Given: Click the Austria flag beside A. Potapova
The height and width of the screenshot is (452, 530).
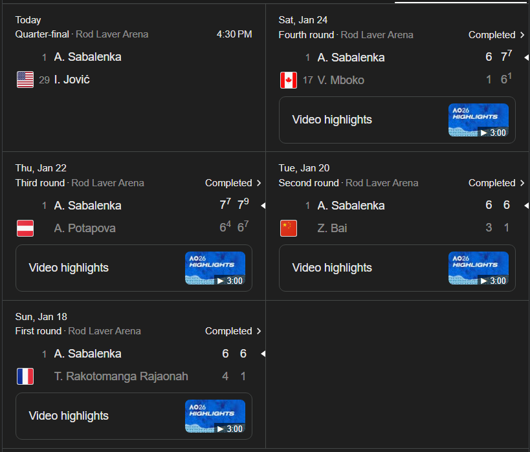Looking at the screenshot, I should pyautogui.click(x=25, y=228).
